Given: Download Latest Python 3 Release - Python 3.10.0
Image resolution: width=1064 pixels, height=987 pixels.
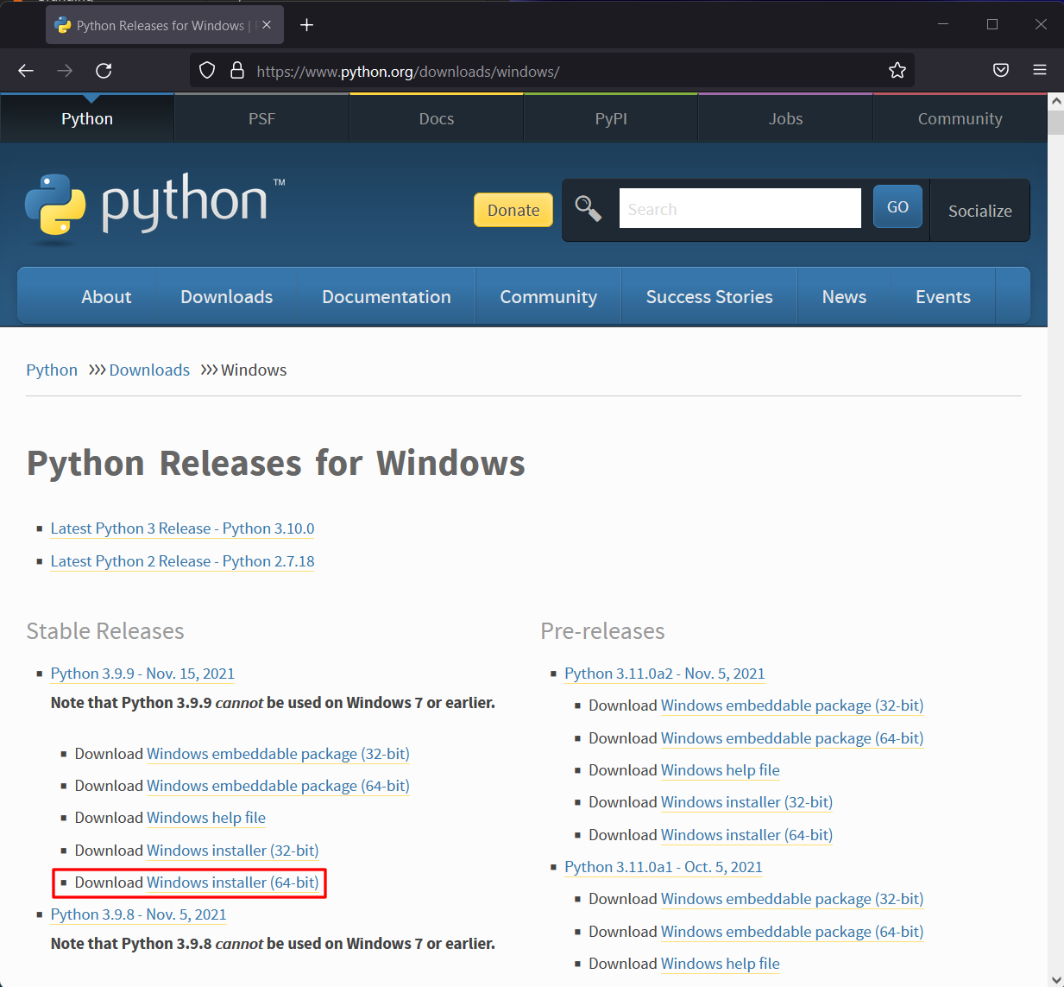Looking at the screenshot, I should [x=182, y=528].
